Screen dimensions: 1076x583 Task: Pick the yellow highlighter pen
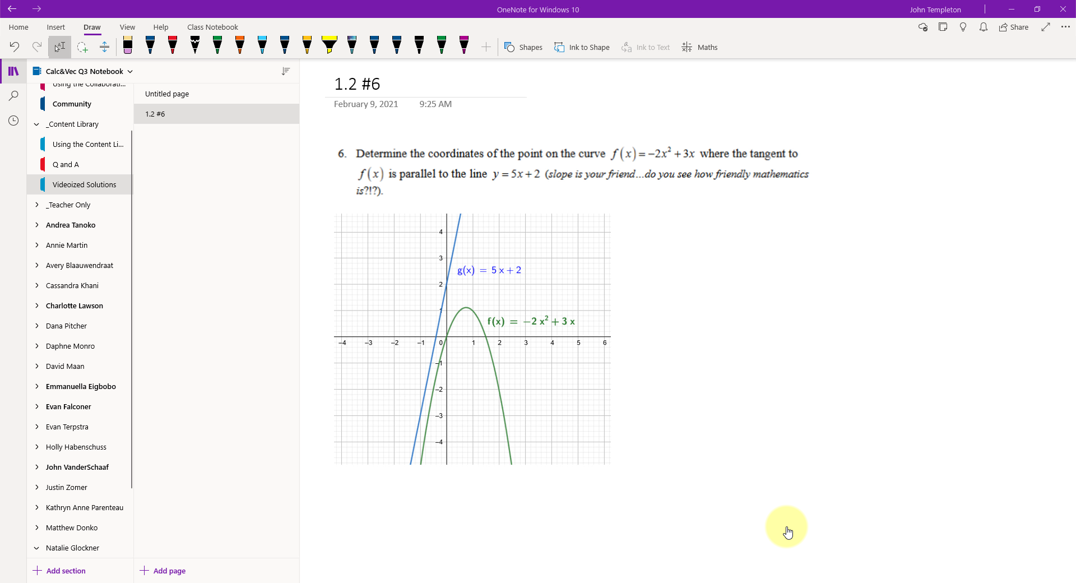330,46
